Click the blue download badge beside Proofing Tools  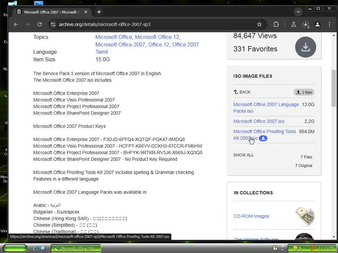[x=263, y=138]
